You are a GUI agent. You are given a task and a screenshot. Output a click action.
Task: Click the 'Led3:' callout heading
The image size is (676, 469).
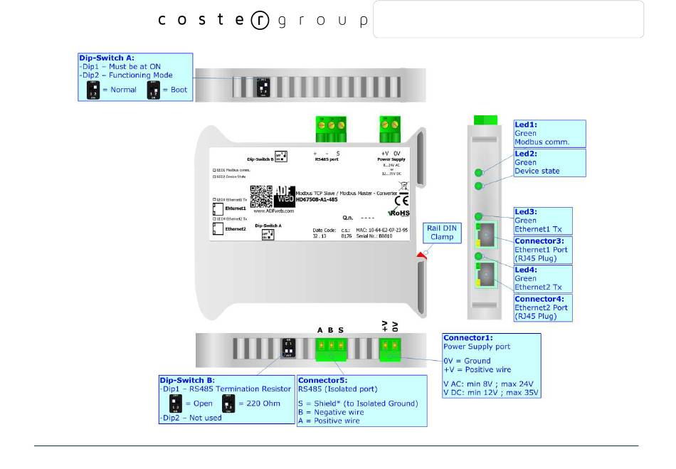526,211
